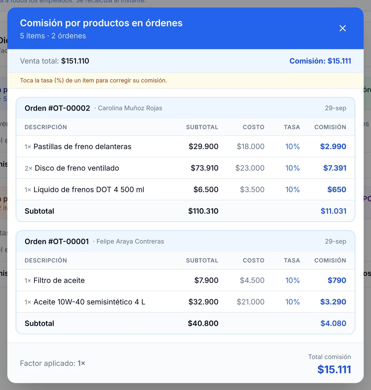Click the $7.391 commission amount
The height and width of the screenshot is (390, 371).
click(x=335, y=168)
